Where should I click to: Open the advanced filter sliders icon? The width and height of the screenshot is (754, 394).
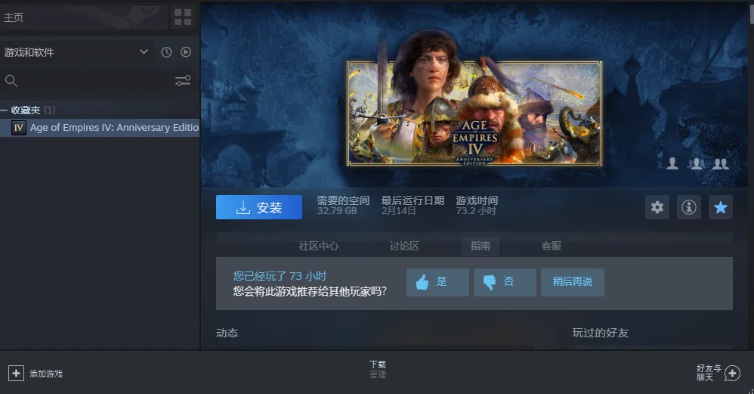tap(183, 81)
